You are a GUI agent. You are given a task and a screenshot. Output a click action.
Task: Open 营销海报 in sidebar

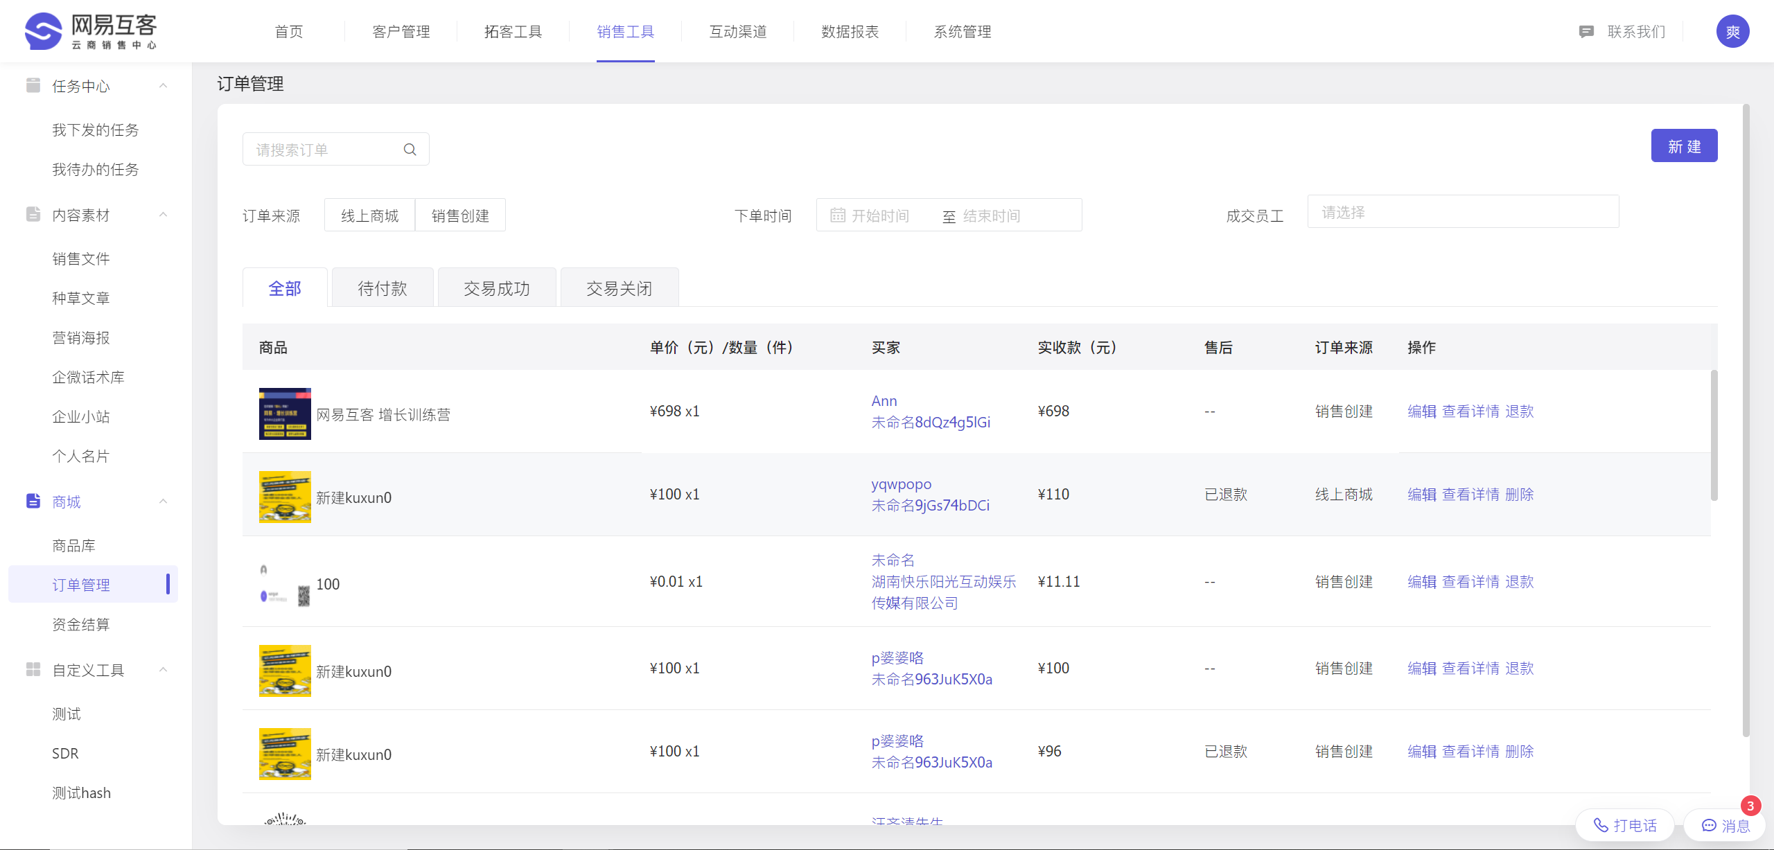pyautogui.click(x=81, y=337)
